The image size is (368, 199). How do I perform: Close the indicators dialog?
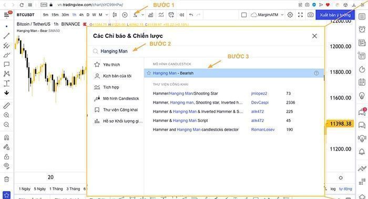(314, 36)
